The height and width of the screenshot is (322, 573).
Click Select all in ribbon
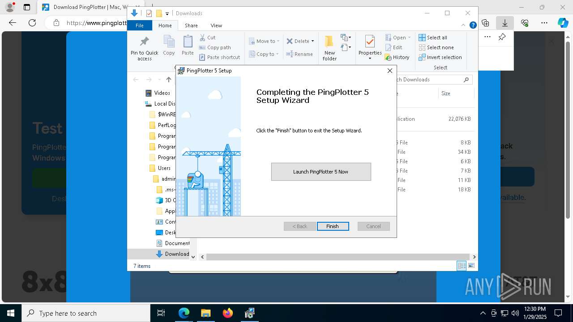coord(433,38)
